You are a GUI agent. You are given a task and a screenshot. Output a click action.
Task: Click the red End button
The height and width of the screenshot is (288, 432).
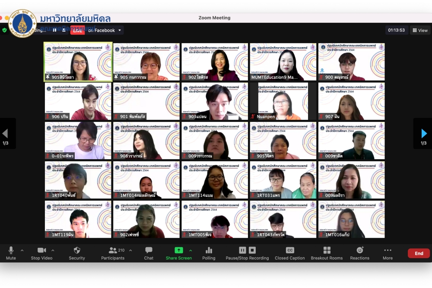(x=419, y=253)
